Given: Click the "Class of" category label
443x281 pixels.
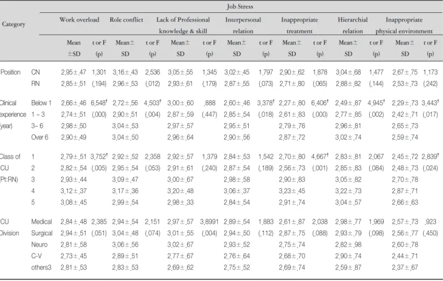Looking at the screenshot, I should pos(10,157).
